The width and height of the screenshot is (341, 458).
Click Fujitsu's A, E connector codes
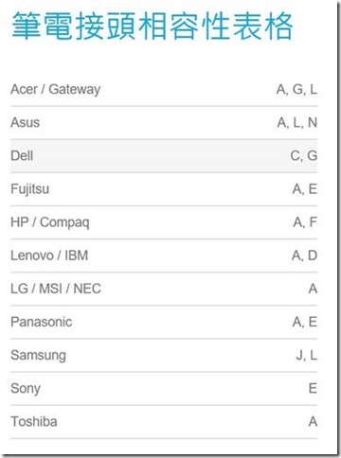click(305, 189)
